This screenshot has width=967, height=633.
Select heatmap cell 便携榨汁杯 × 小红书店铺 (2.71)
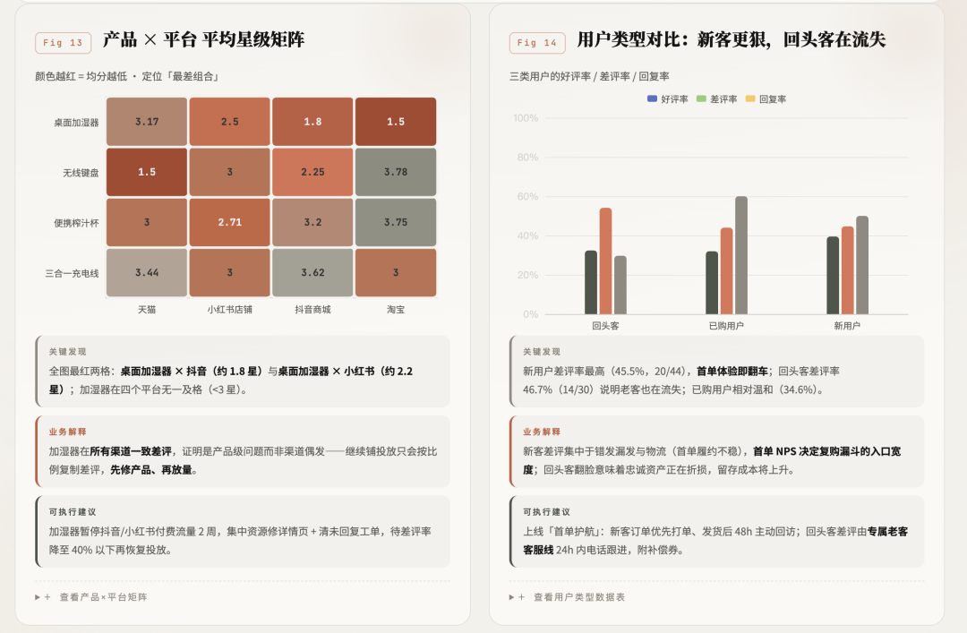tap(229, 222)
